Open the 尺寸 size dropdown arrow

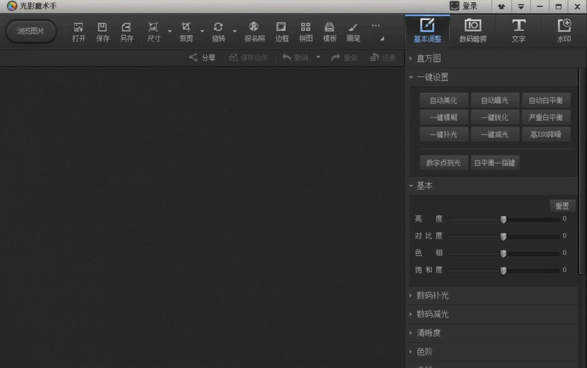coord(170,31)
